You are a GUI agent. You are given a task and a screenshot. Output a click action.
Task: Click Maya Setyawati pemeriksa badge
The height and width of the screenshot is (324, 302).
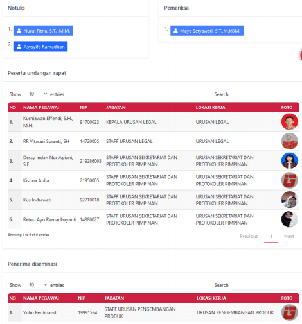pos(207,31)
